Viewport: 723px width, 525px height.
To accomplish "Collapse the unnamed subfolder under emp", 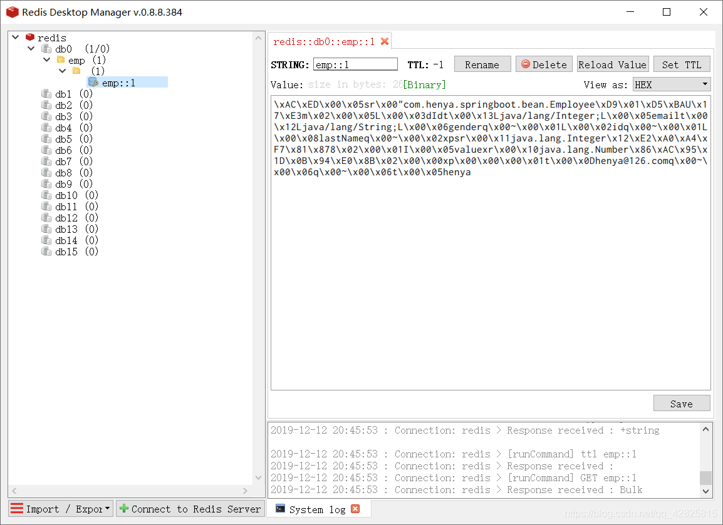I will (62, 71).
